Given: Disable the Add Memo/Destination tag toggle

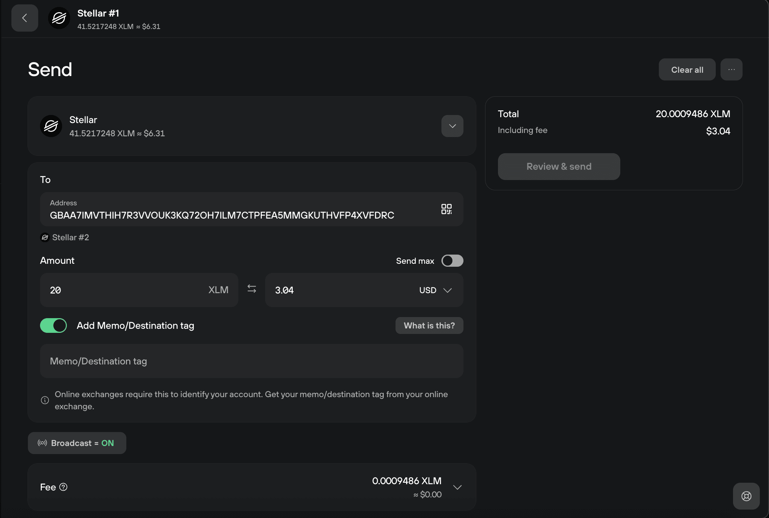Looking at the screenshot, I should tap(53, 325).
